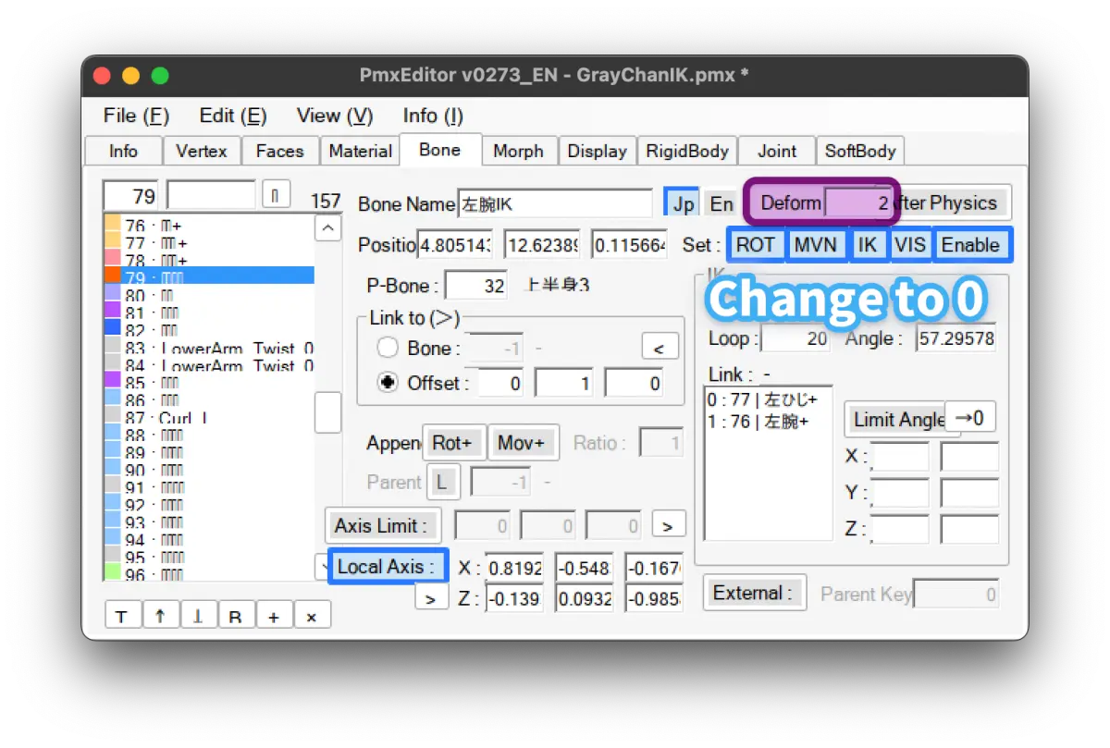Image resolution: width=1110 pixels, height=748 pixels.
Task: Delete the bone with the × button
Action: click(x=312, y=615)
